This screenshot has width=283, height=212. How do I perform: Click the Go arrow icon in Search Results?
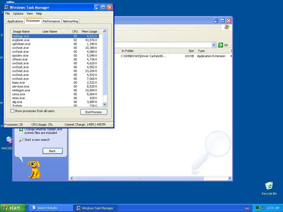click(220, 45)
